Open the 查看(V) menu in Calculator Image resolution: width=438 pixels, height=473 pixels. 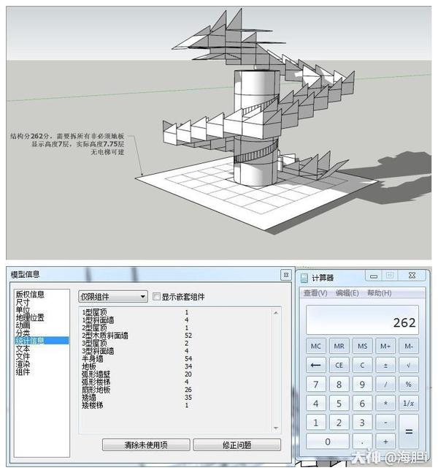pos(315,293)
